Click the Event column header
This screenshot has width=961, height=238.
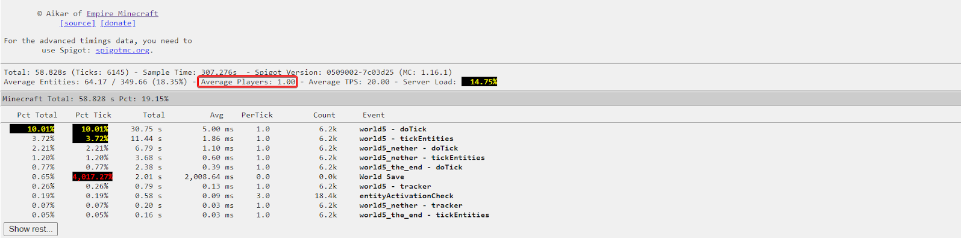pos(374,115)
